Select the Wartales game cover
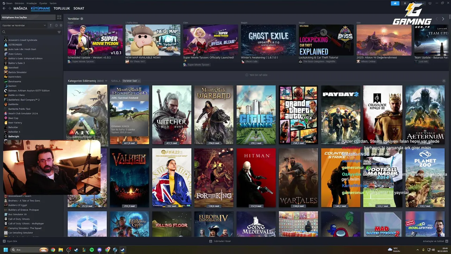The width and height of the screenshot is (451, 254). (x=298, y=178)
